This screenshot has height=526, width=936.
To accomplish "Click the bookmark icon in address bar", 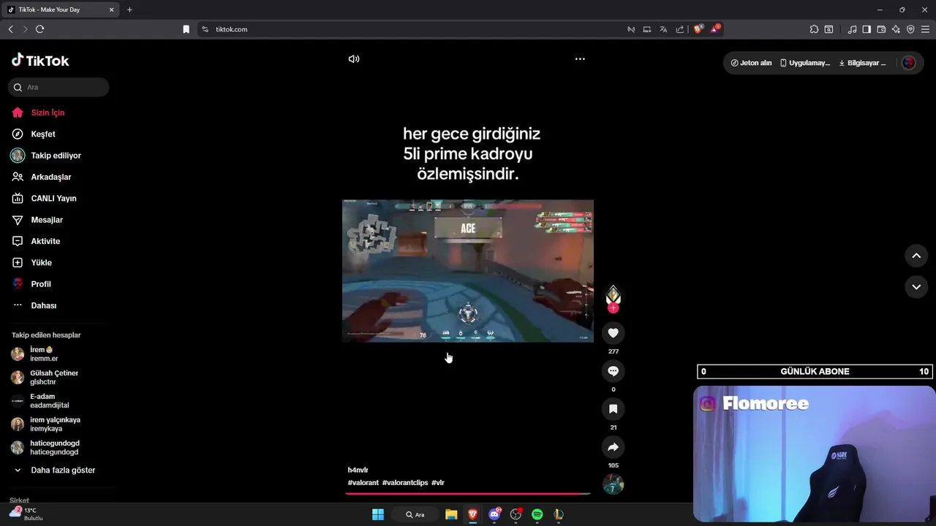I will (x=186, y=29).
